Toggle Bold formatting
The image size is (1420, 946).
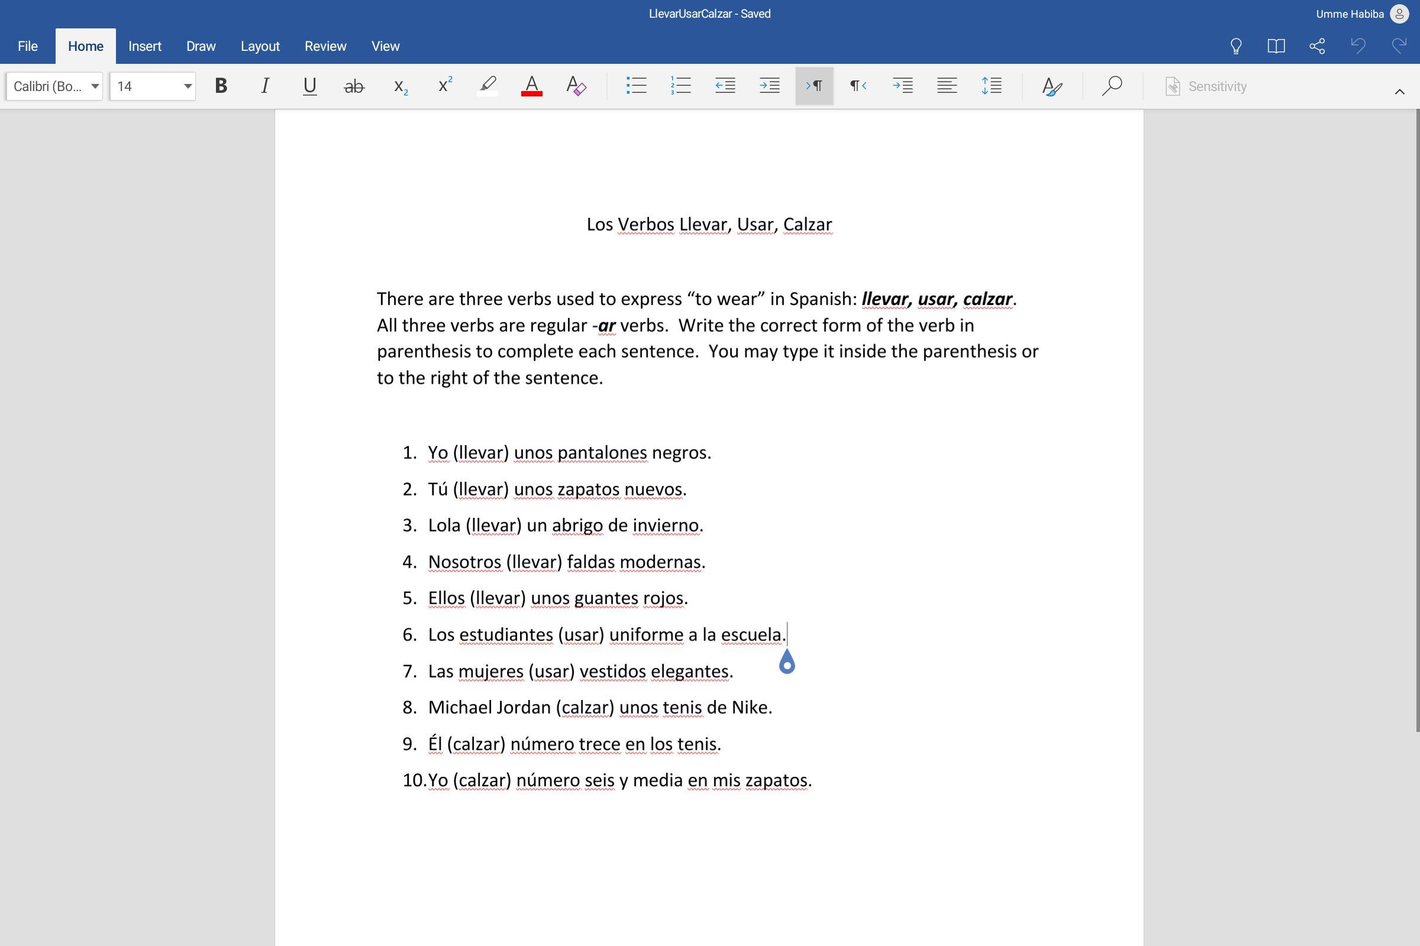[x=221, y=86]
